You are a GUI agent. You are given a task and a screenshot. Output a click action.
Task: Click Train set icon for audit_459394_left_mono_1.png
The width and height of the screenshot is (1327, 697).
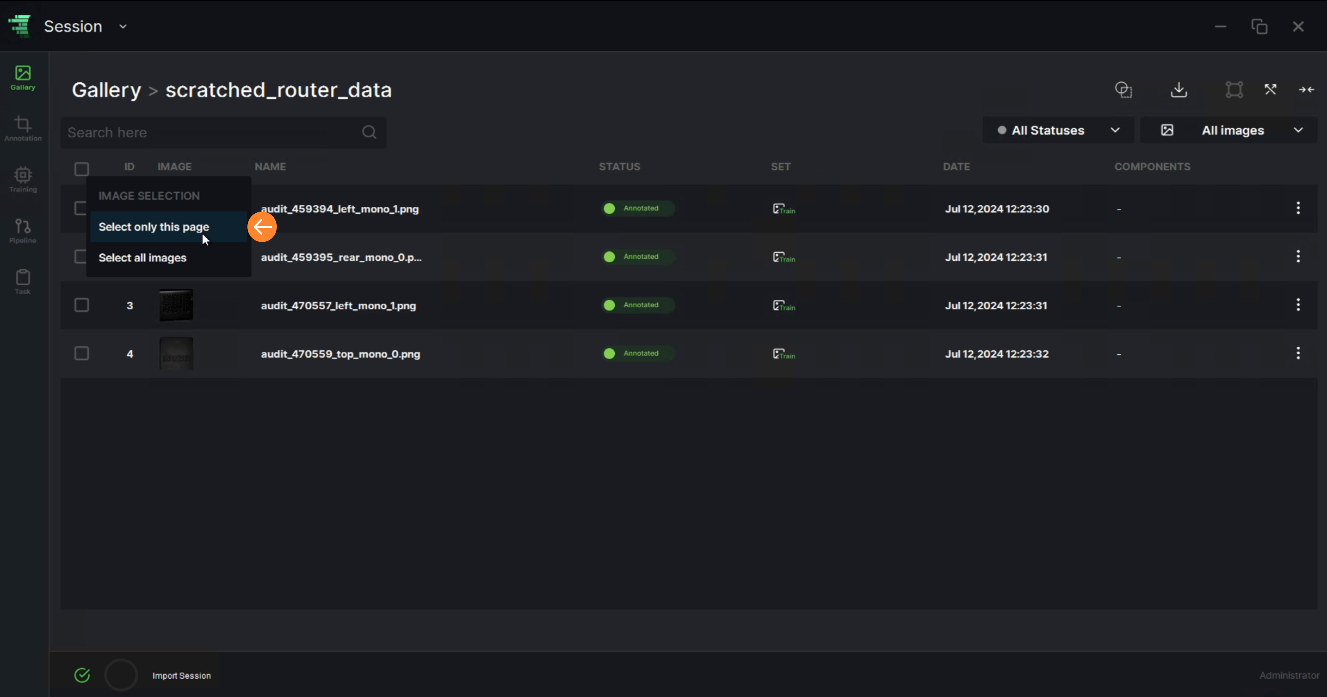coord(783,209)
